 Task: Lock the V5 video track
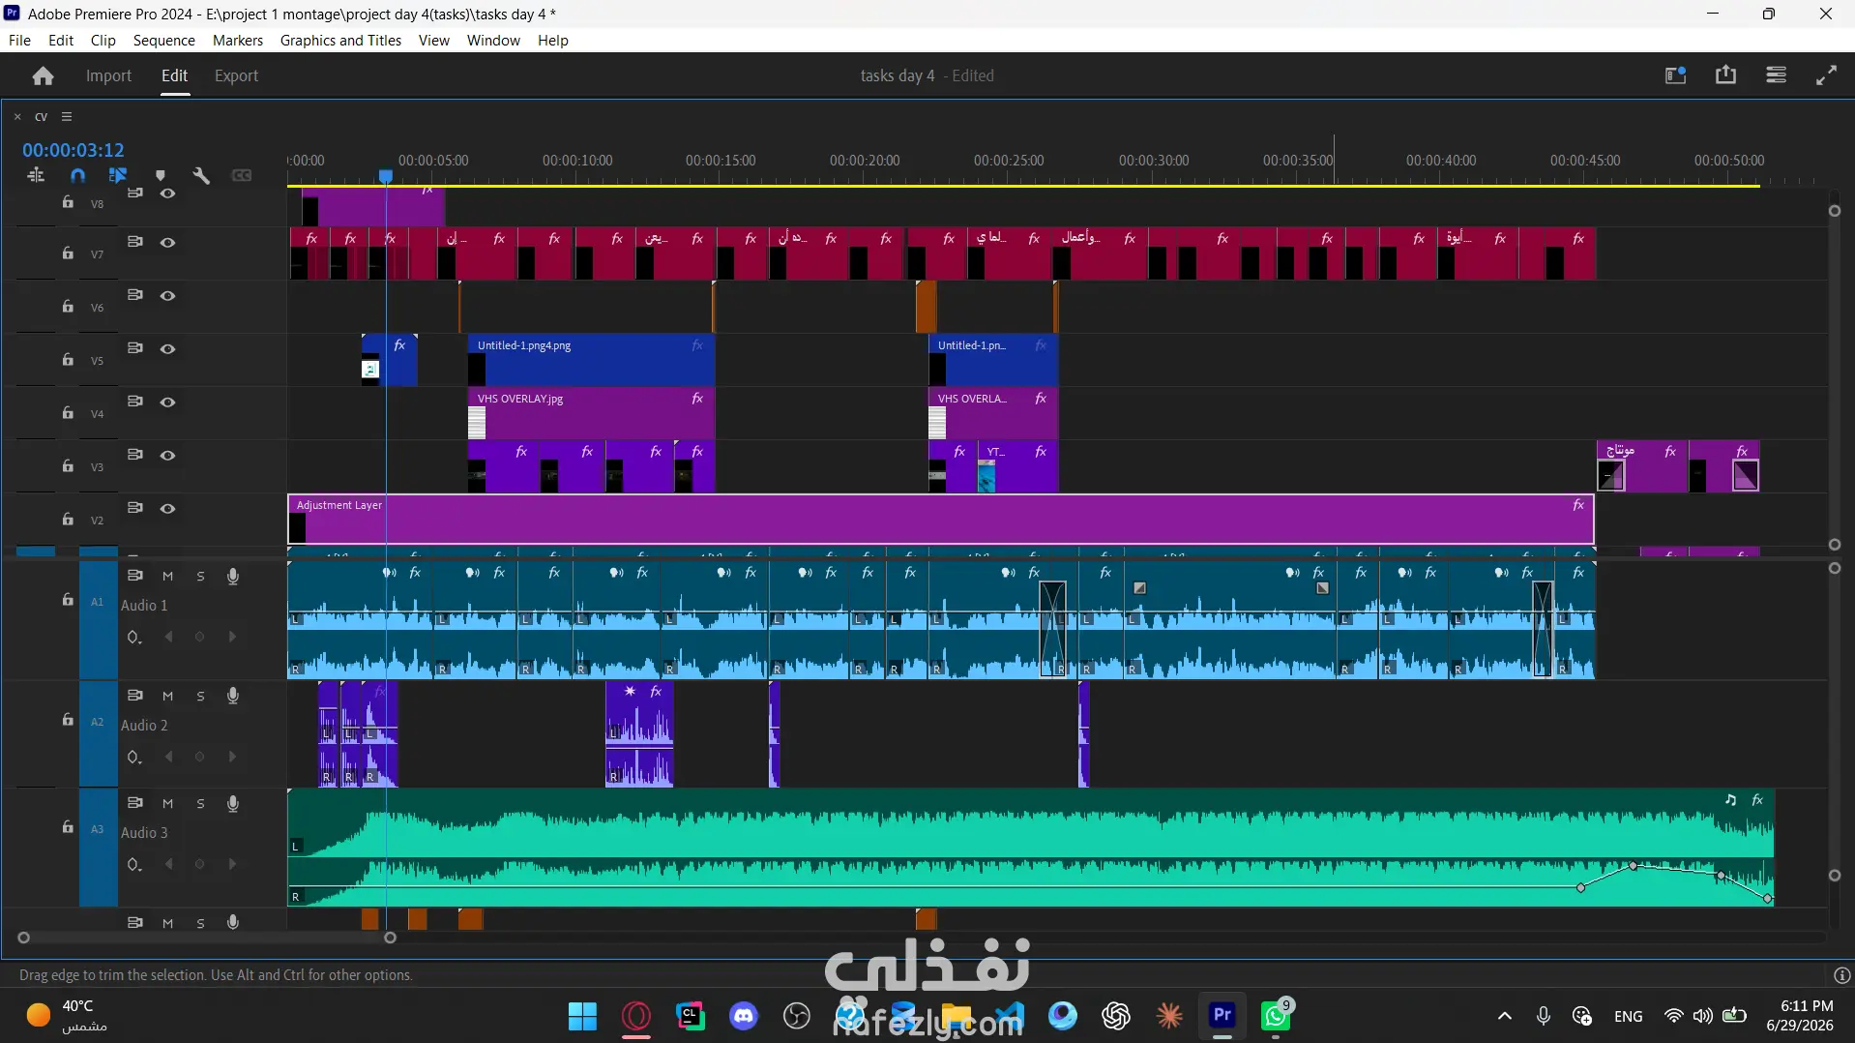pos(68,360)
